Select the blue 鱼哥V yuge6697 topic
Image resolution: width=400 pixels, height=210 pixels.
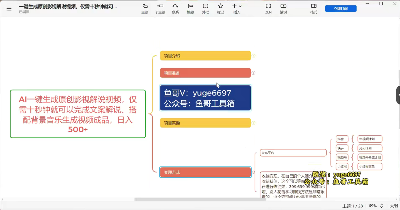[205, 98]
